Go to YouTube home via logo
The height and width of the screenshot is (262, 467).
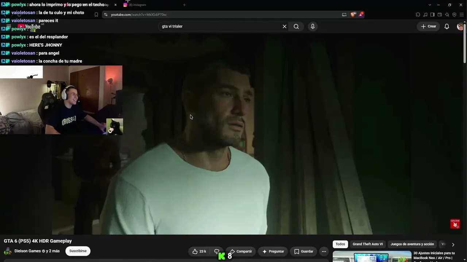[29, 27]
